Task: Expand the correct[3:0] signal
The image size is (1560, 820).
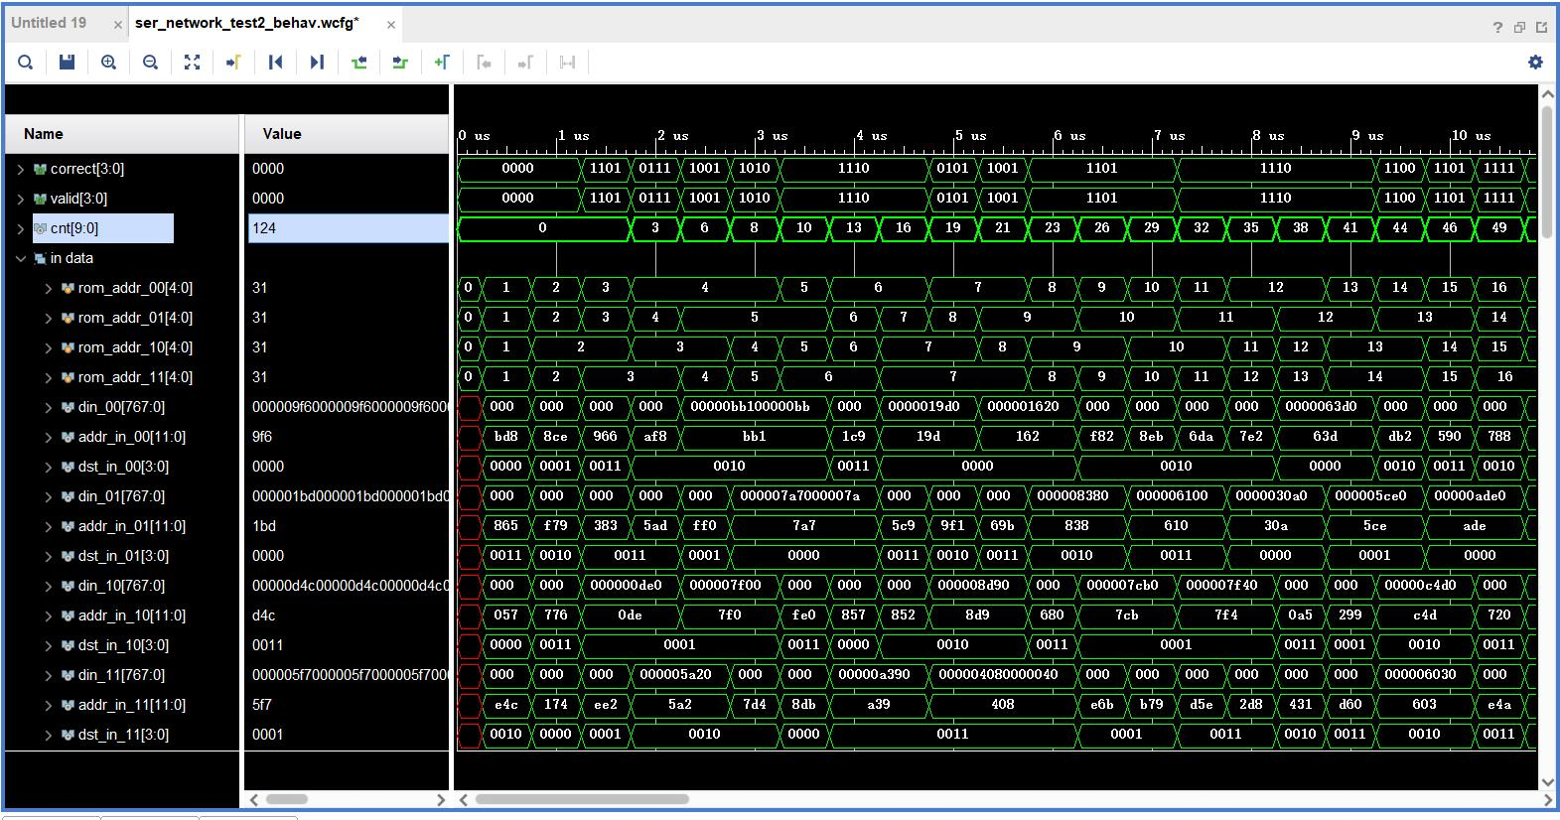Action: coord(20,169)
